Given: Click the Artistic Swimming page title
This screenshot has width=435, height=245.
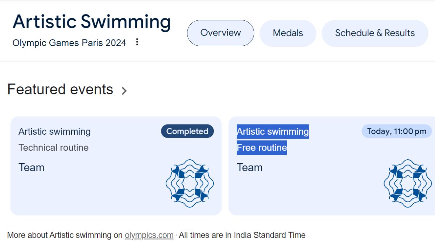Looking at the screenshot, I should pyautogui.click(x=92, y=21).
